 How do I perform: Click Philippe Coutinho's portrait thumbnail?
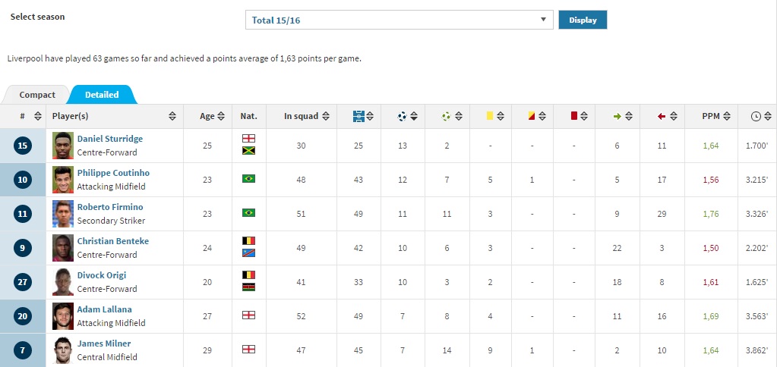coord(63,180)
